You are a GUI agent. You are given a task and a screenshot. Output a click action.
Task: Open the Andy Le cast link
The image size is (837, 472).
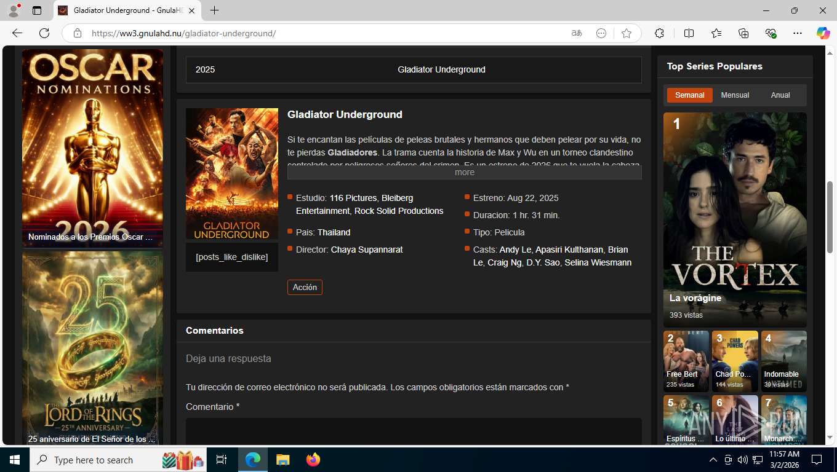[515, 250]
